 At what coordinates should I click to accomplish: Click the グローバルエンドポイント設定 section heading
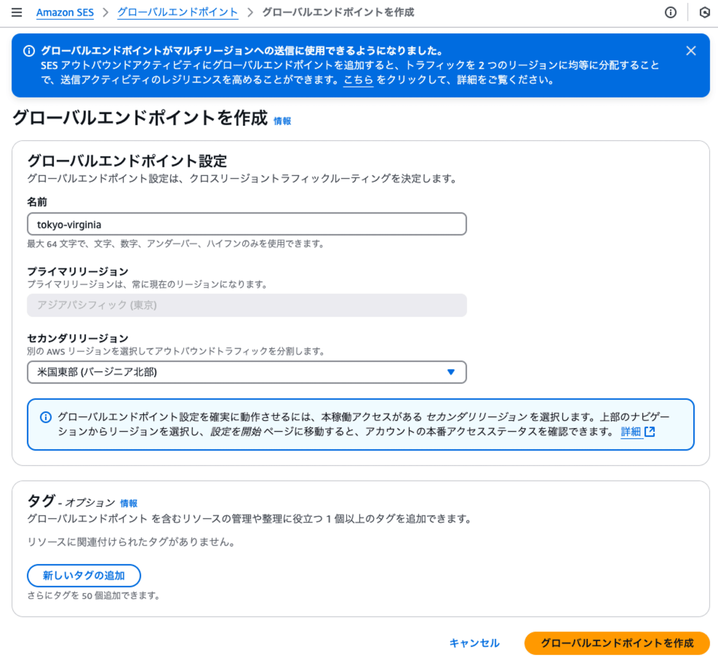127,161
